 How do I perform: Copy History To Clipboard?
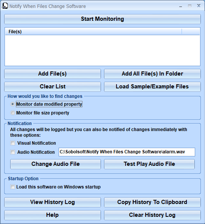[x=152, y=202]
